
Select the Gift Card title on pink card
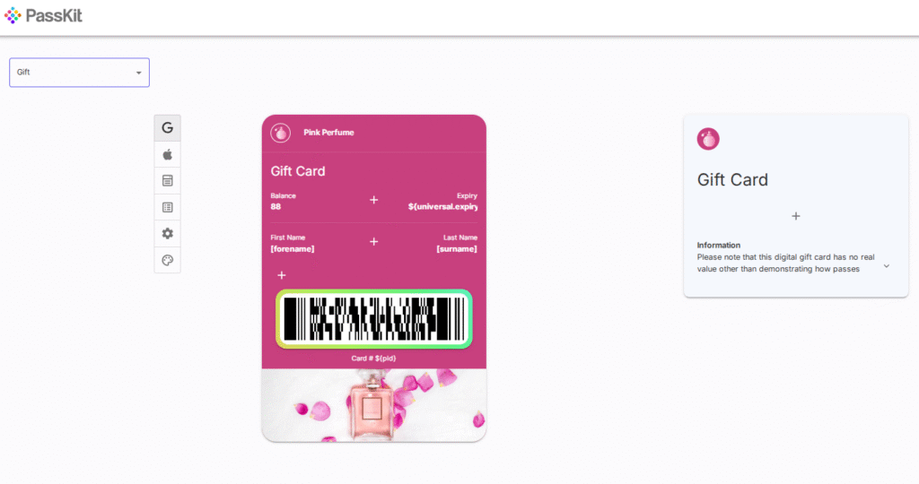298,171
